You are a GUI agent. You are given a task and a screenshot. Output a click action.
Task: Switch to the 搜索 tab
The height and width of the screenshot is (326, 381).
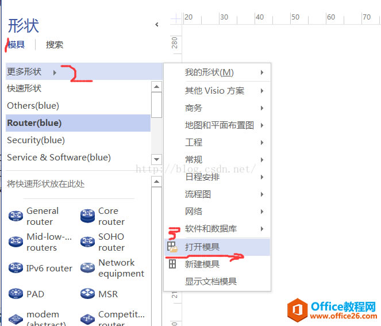click(x=55, y=45)
